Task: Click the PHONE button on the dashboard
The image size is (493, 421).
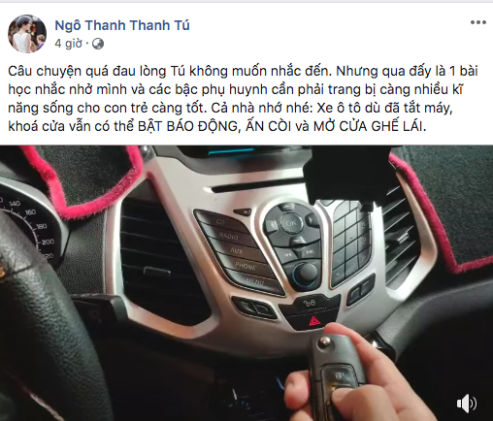Action: click(x=246, y=266)
